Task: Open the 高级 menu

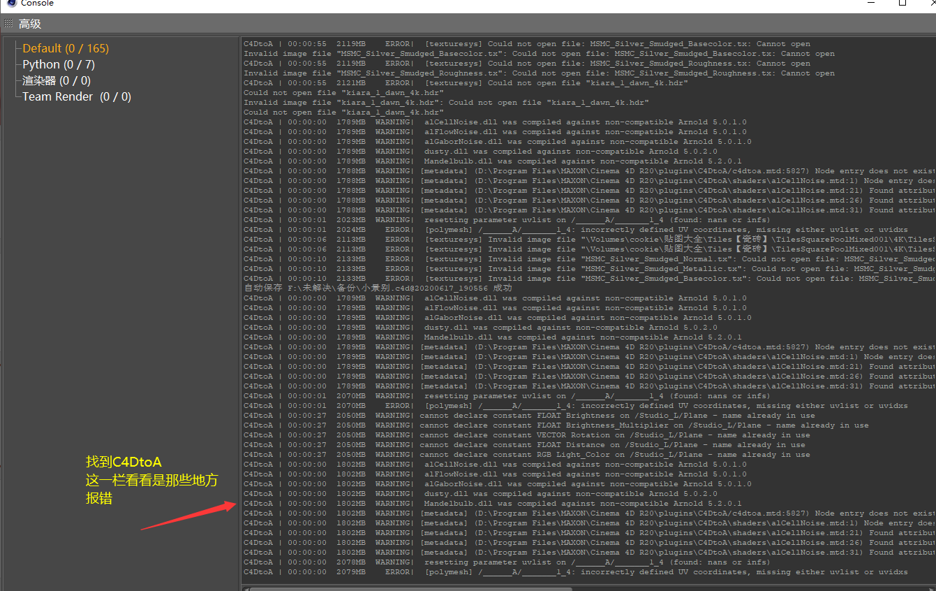Action: pyautogui.click(x=30, y=24)
